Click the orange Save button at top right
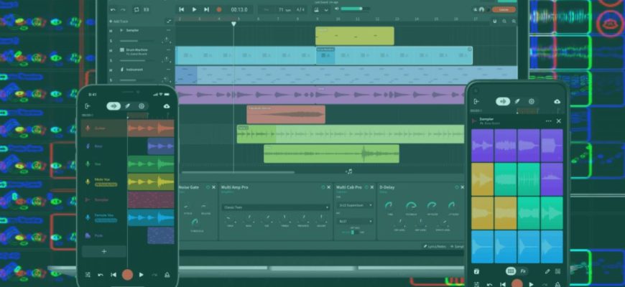The height and width of the screenshot is (287, 625). click(504, 9)
